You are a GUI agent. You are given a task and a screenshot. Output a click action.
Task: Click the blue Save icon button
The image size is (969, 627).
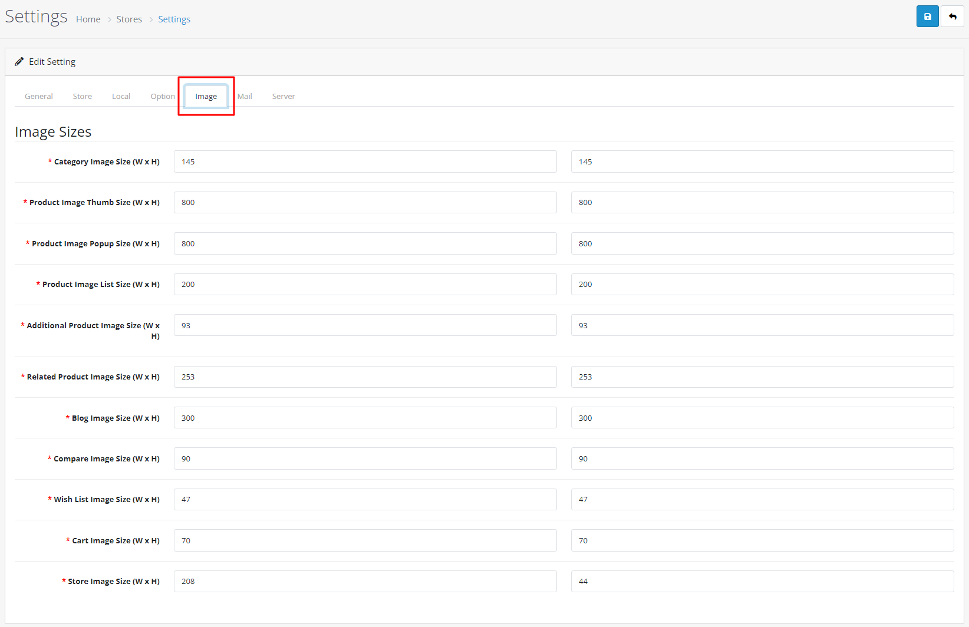(x=927, y=16)
